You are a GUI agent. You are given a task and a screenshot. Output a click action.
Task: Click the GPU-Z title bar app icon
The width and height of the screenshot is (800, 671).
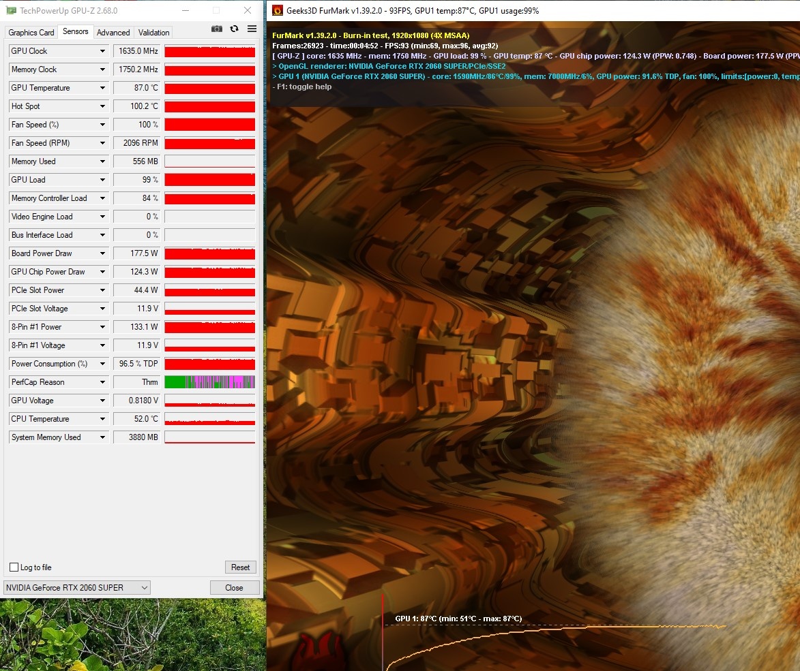click(x=10, y=10)
